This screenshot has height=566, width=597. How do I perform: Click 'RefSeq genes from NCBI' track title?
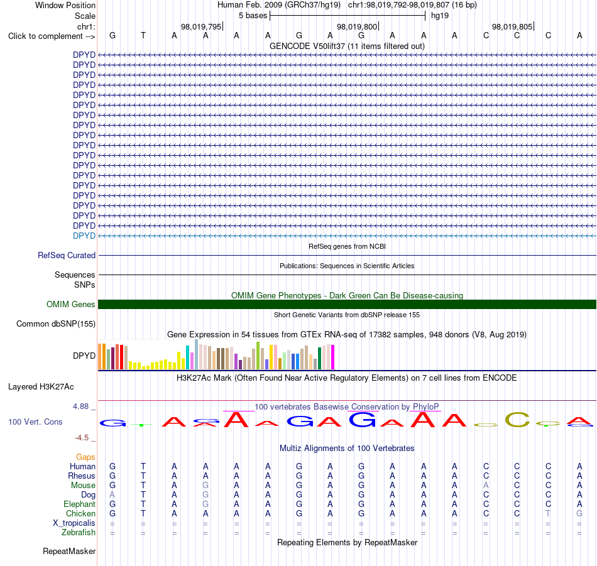[x=347, y=246]
